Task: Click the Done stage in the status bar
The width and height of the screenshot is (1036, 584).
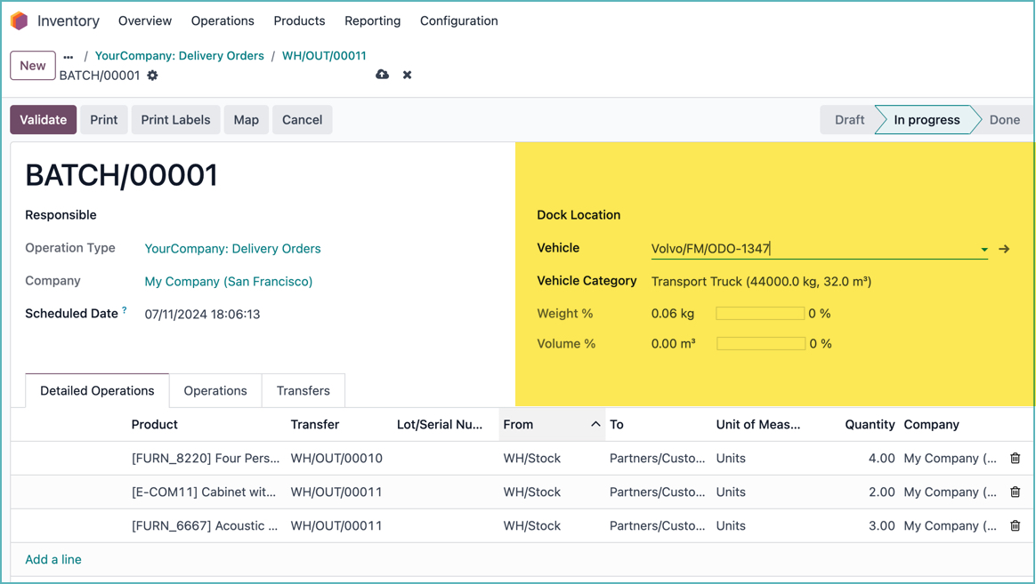Action: [x=1004, y=119]
